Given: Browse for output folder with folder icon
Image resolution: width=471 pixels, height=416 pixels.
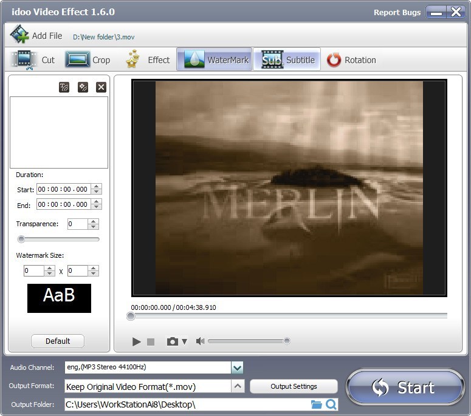Looking at the screenshot, I should click(316, 404).
